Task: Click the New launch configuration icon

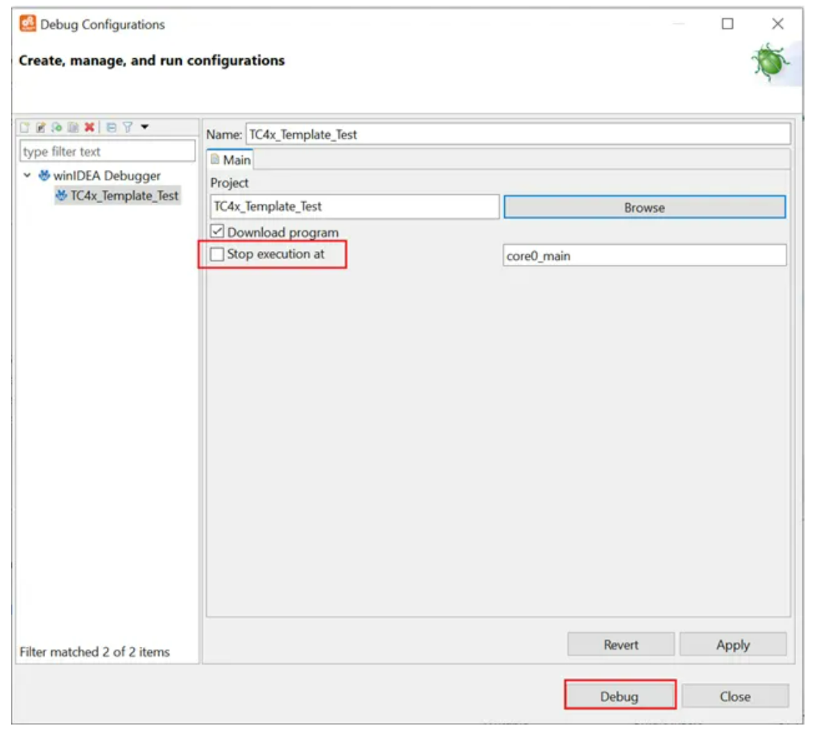Action: (25, 128)
